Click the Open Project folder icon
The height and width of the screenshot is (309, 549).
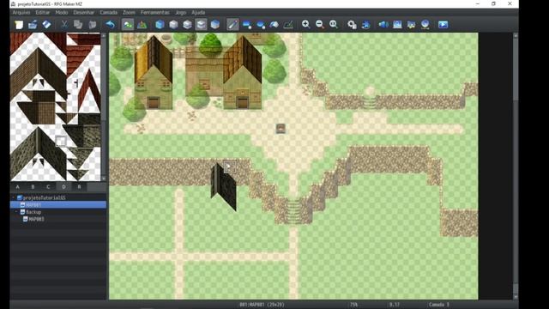tap(33, 25)
